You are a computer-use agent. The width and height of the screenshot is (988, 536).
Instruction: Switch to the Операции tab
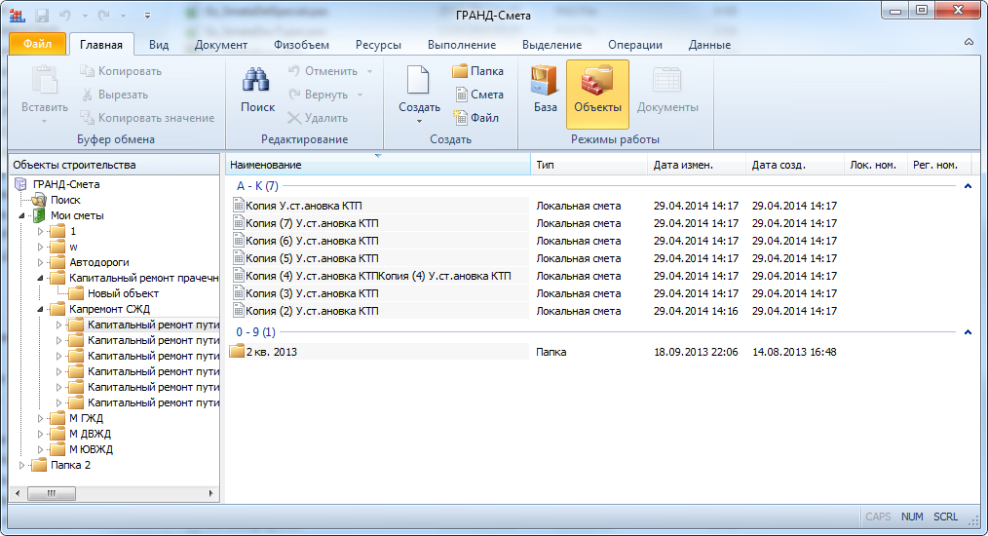[x=635, y=45]
